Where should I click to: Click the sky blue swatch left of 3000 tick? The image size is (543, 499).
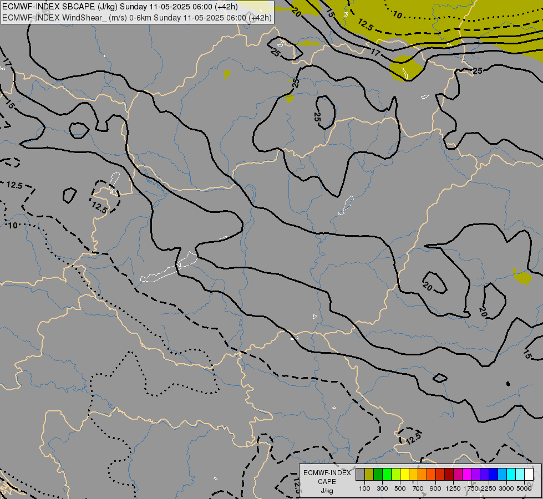point(502,475)
